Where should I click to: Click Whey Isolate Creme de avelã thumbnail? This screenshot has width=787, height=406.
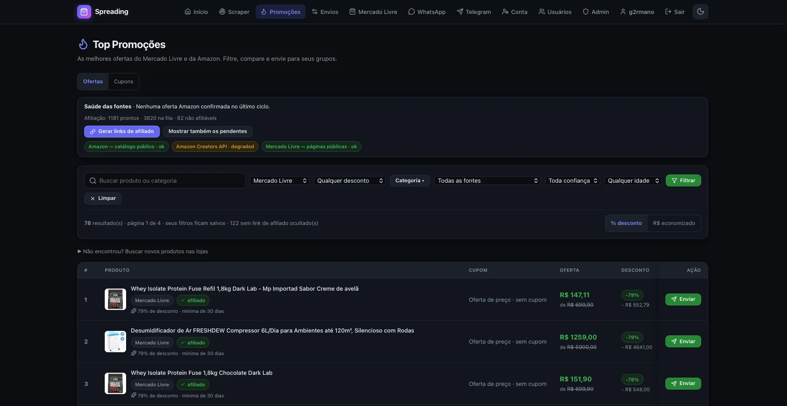[115, 299]
